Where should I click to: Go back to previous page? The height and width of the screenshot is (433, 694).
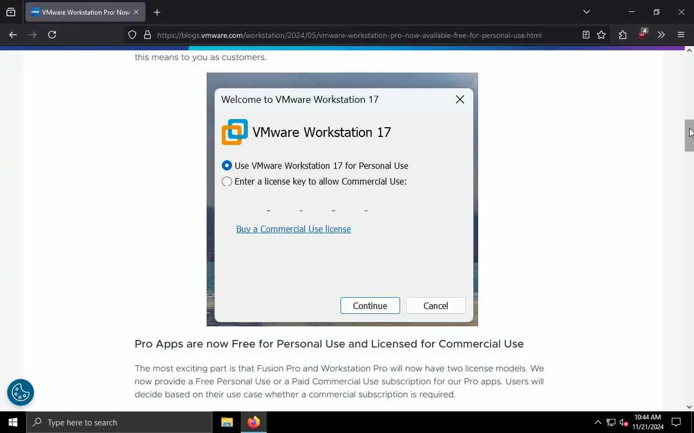pyautogui.click(x=13, y=35)
